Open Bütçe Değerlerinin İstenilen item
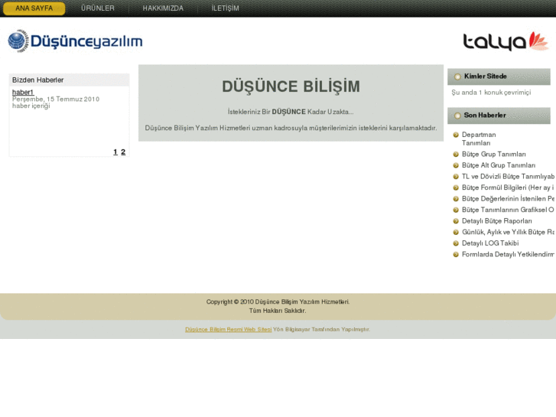This screenshot has width=556, height=417. tap(508, 198)
